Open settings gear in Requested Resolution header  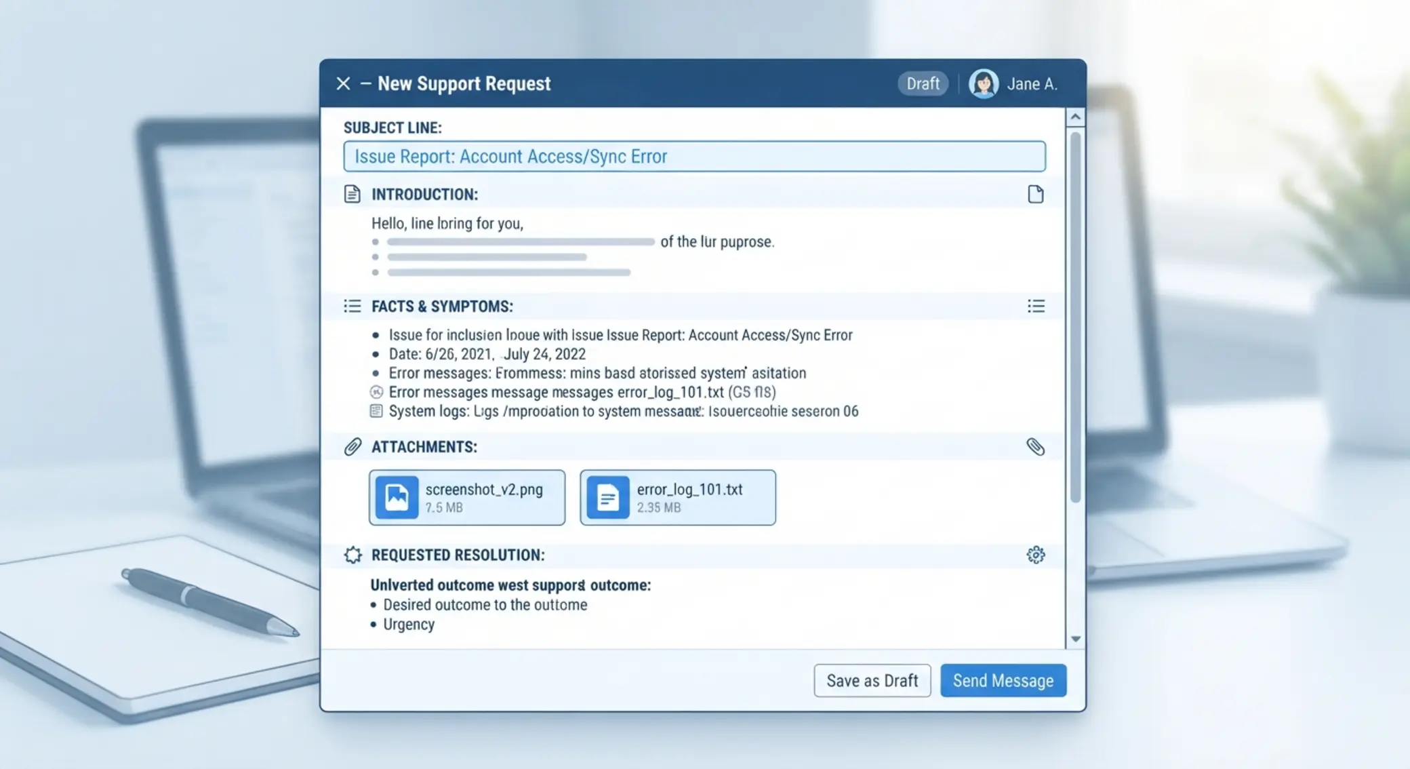[1035, 555]
